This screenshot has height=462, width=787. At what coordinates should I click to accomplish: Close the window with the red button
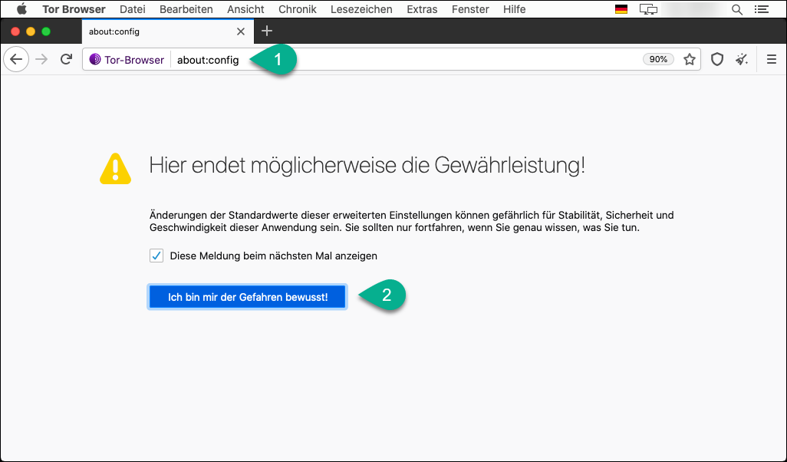[x=15, y=31]
